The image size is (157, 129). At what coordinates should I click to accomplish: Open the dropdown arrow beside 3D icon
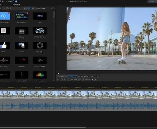click(92, 79)
